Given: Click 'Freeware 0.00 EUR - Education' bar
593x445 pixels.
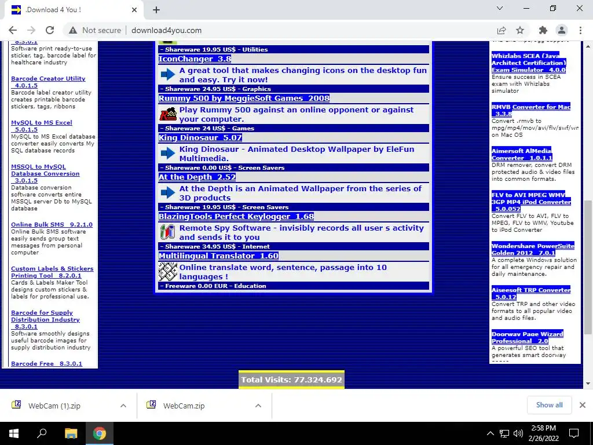Looking at the screenshot, I should (x=294, y=286).
